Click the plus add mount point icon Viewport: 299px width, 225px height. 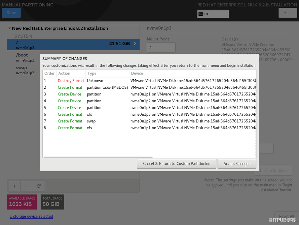14,186
